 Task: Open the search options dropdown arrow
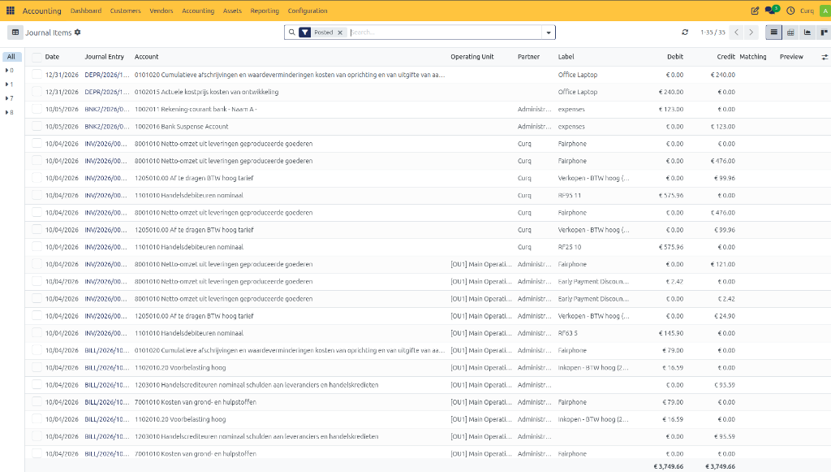[x=549, y=32]
